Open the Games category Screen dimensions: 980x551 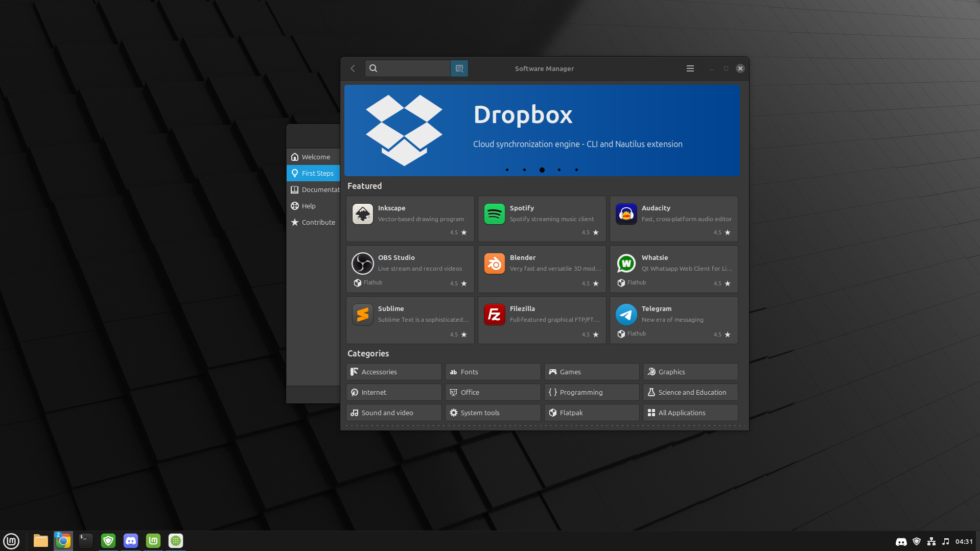coord(592,372)
